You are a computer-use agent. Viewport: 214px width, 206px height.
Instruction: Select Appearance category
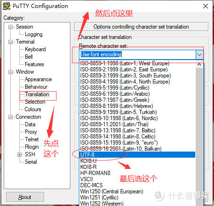tap(38, 79)
